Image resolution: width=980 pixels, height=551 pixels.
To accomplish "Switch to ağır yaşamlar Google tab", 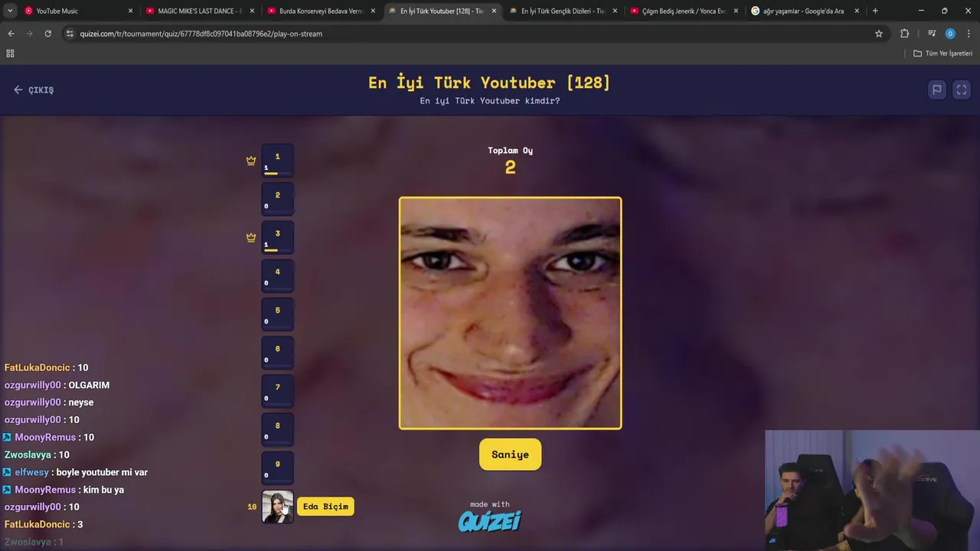I will click(805, 11).
